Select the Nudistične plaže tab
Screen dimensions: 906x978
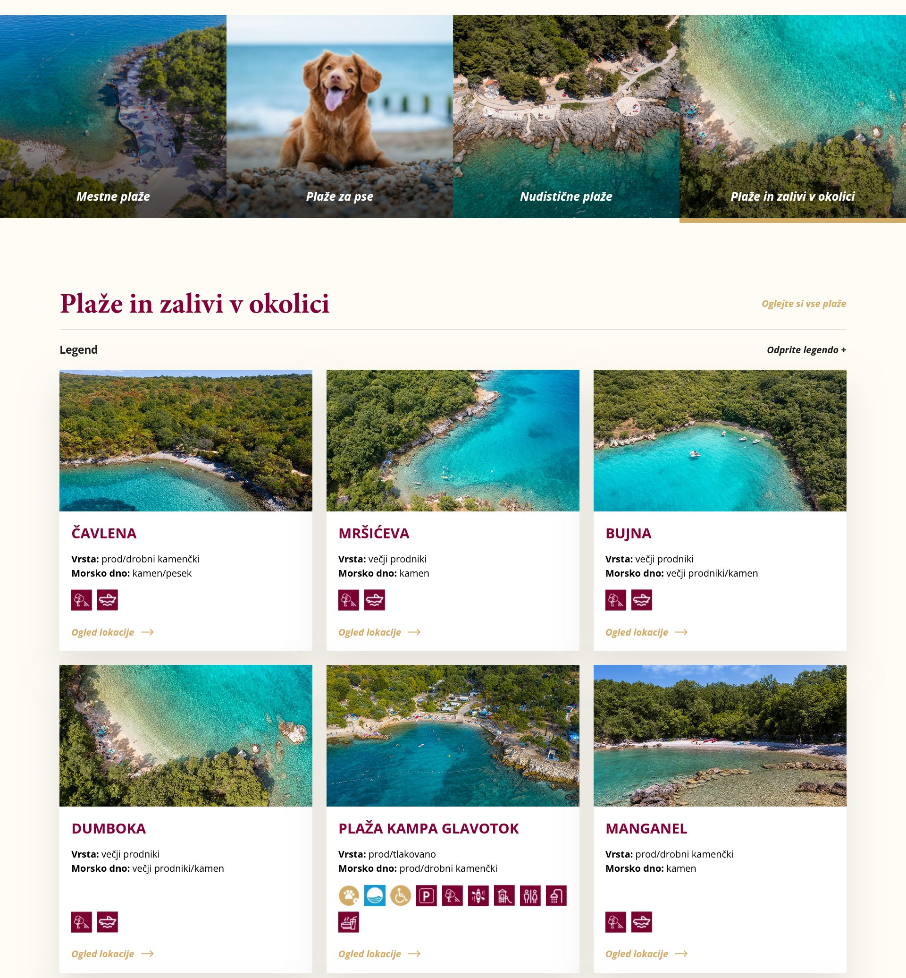coord(566,116)
